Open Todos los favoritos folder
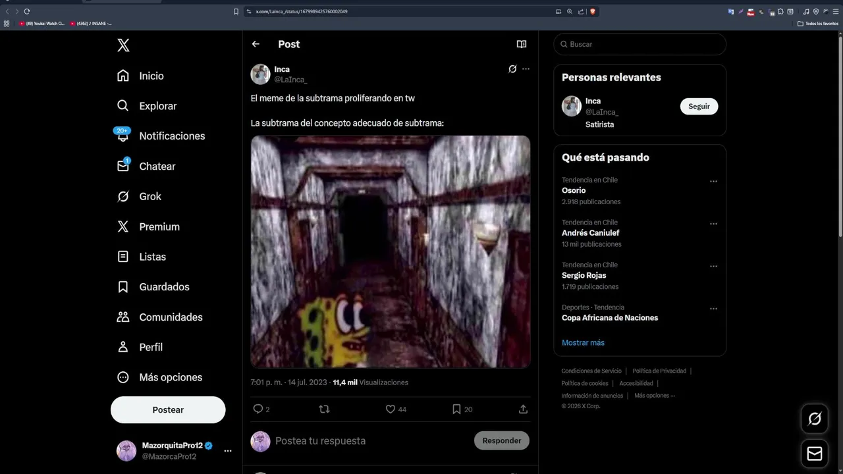This screenshot has height=474, width=843. click(818, 24)
